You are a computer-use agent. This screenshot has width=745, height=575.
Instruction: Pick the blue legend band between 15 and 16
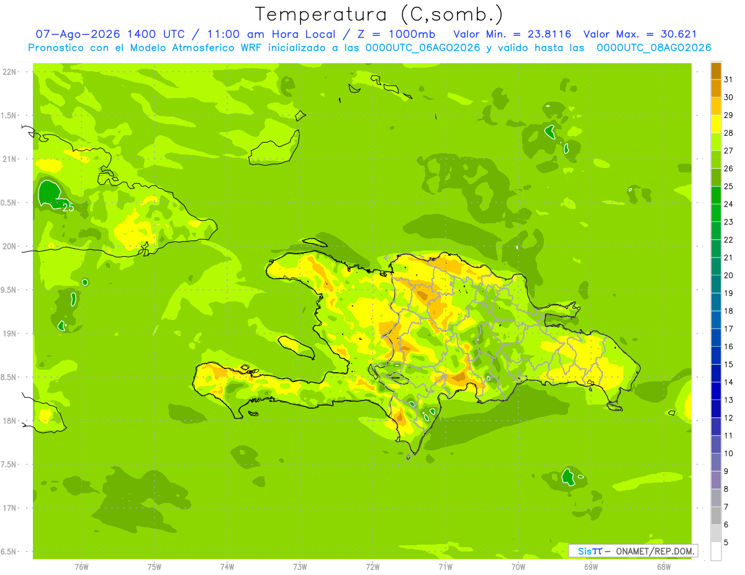[x=716, y=355]
